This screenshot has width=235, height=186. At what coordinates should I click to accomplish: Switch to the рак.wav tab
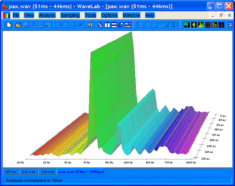[x=29, y=171]
